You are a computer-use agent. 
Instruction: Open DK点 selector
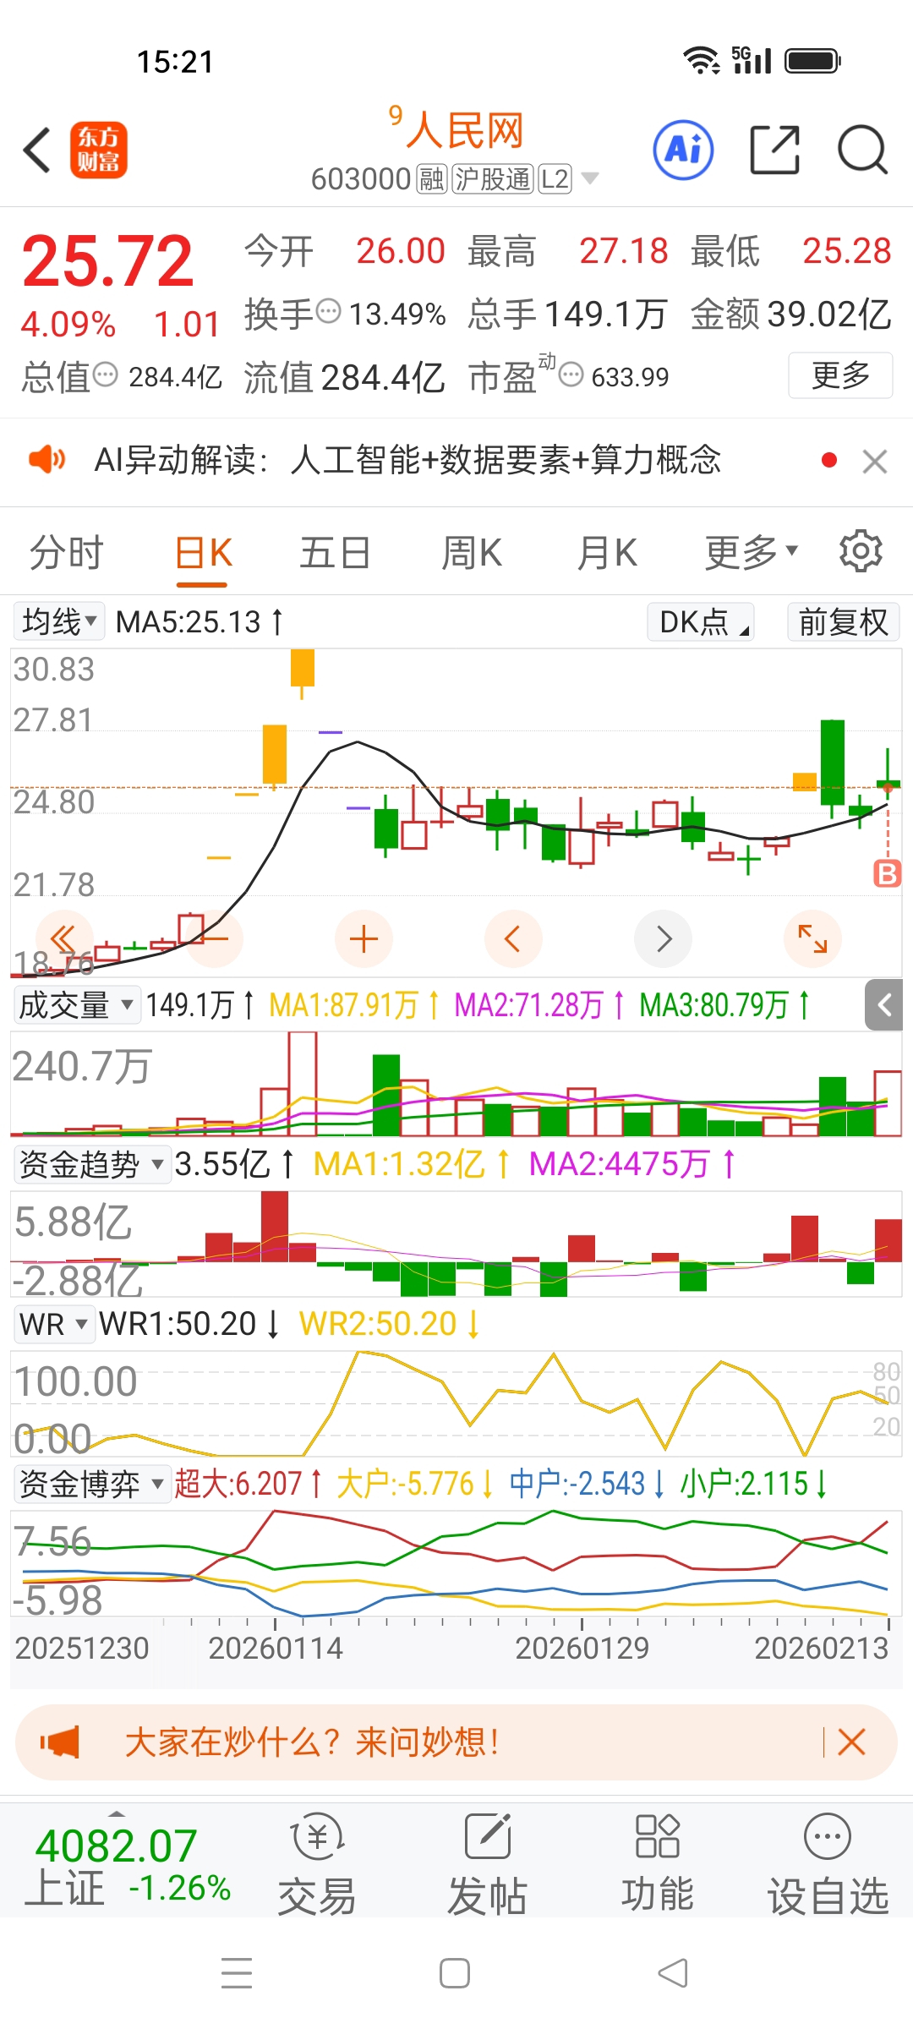click(701, 621)
